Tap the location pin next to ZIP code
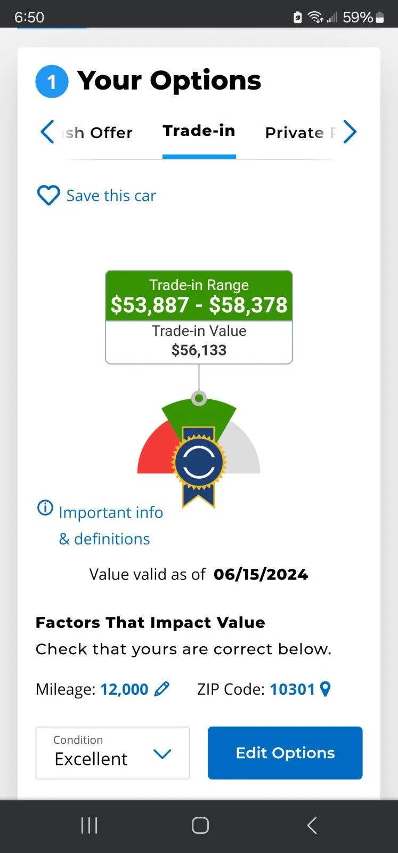 click(326, 689)
